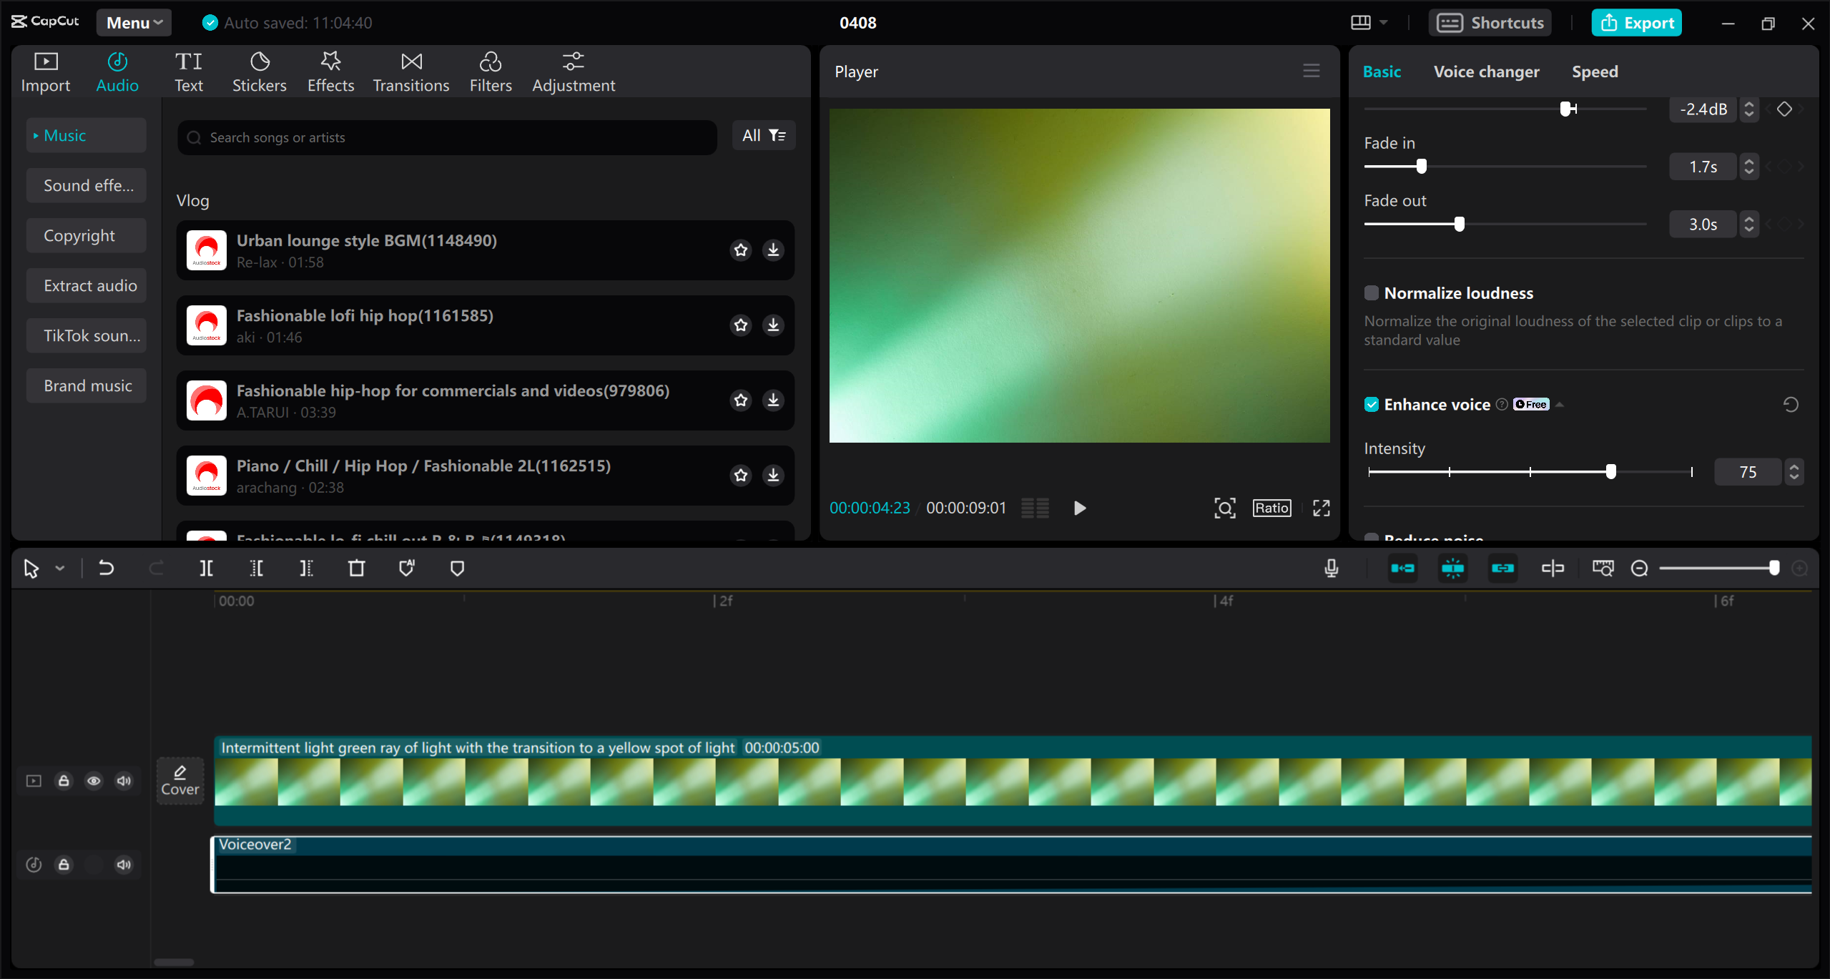Viewport: 1830px width, 979px height.
Task: Select the Split tool in the timeline toolbar
Action: point(206,568)
